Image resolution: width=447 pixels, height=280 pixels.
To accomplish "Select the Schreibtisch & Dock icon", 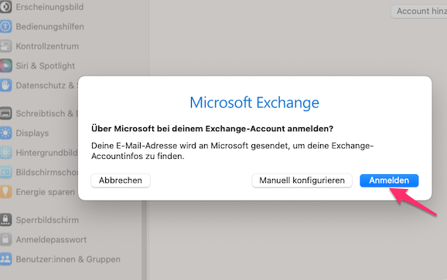I will (5, 113).
